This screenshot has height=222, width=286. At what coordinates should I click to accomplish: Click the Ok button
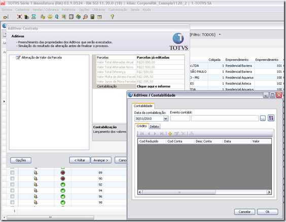point(268,212)
